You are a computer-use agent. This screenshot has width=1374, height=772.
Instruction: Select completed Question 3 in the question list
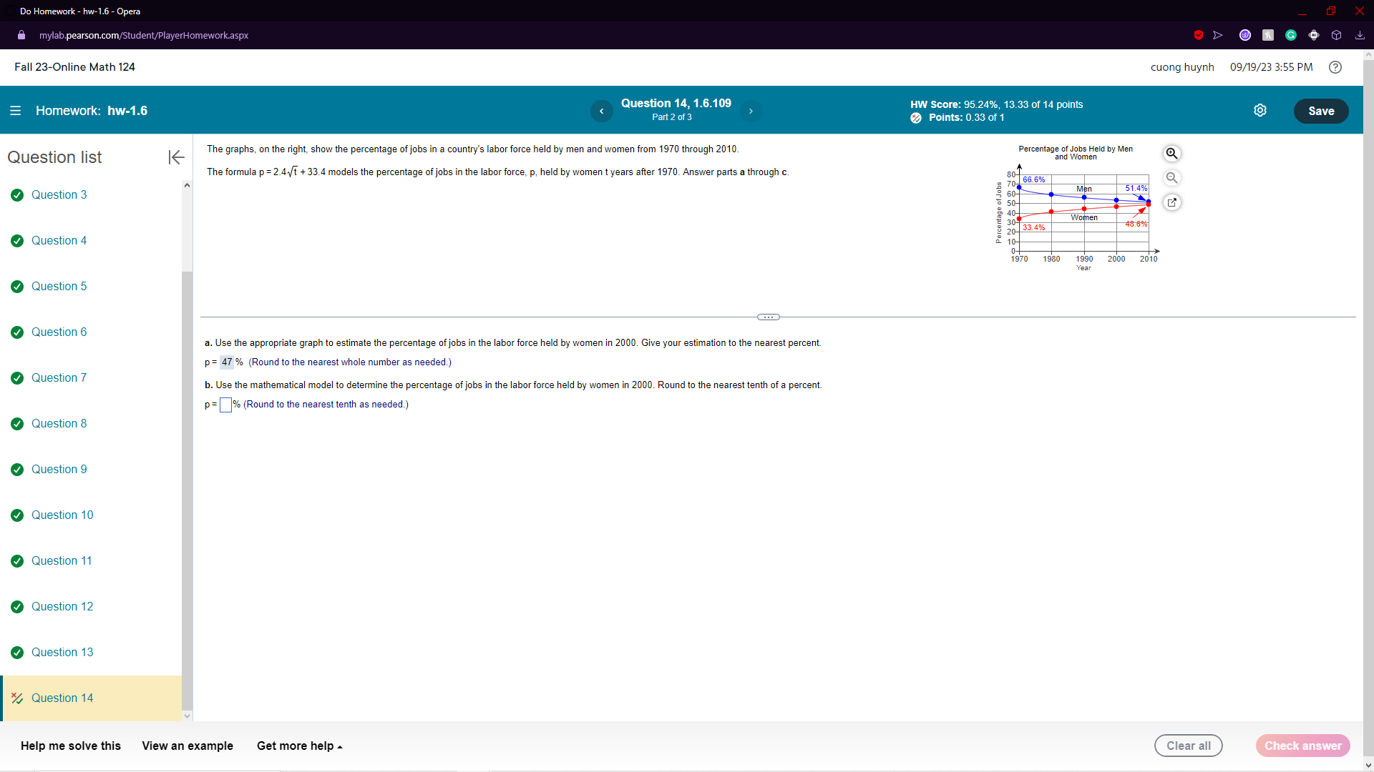point(59,194)
